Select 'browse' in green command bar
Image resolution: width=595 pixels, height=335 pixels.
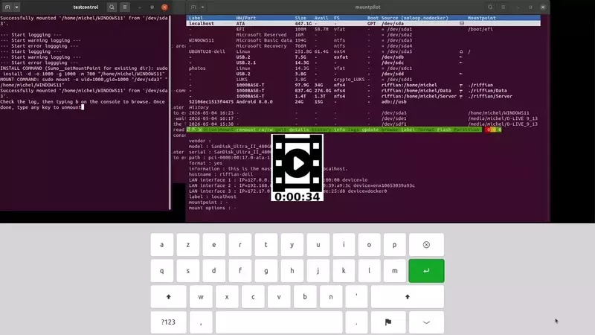tap(389, 130)
